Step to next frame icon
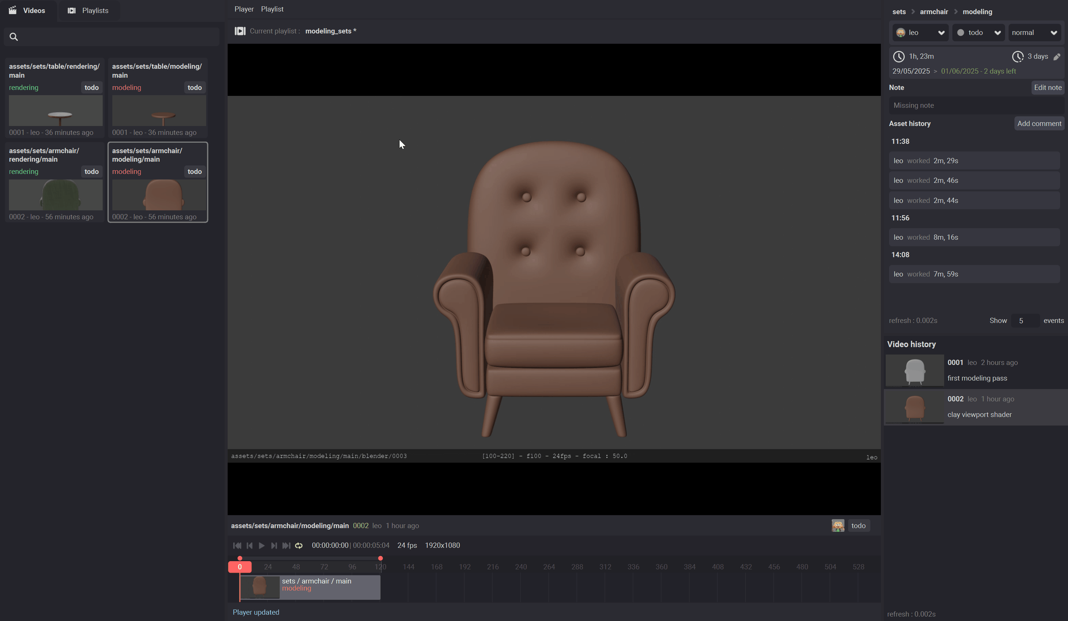This screenshot has width=1068, height=621. tap(274, 546)
